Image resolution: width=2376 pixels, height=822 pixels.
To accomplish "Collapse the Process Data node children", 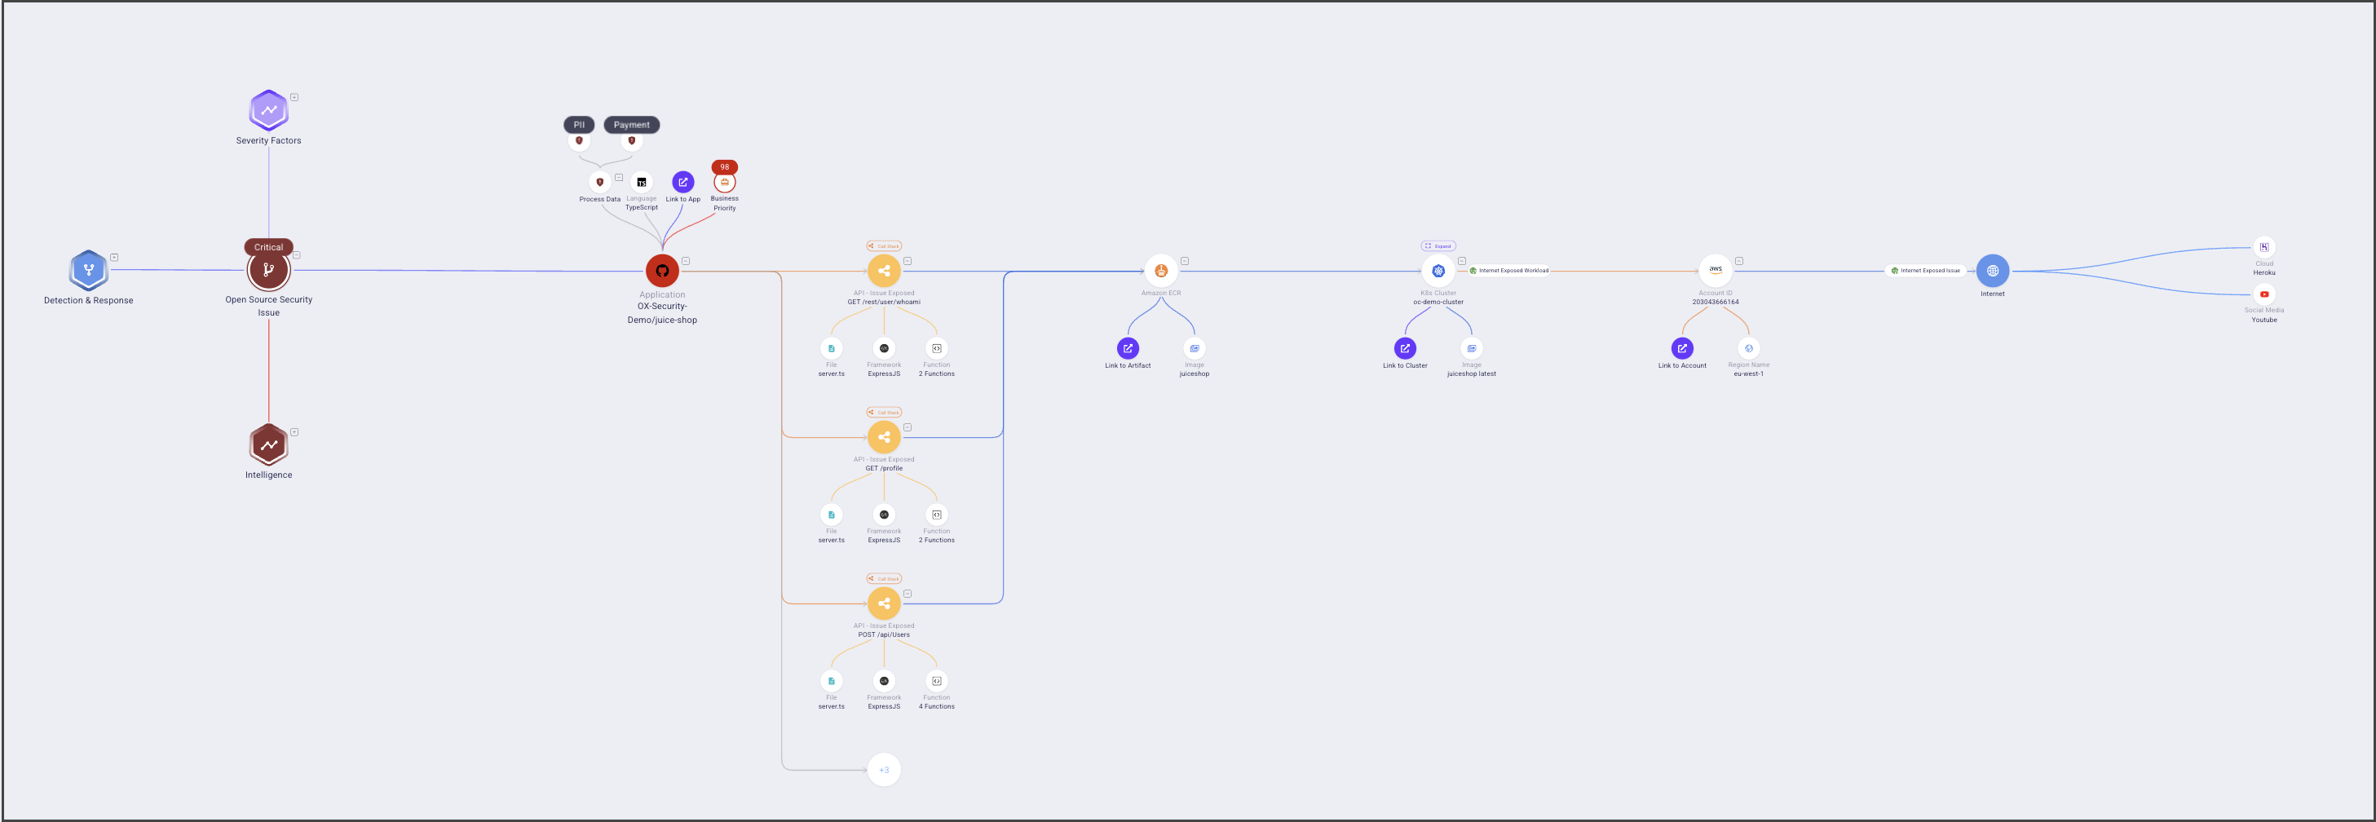I will pyautogui.click(x=619, y=177).
